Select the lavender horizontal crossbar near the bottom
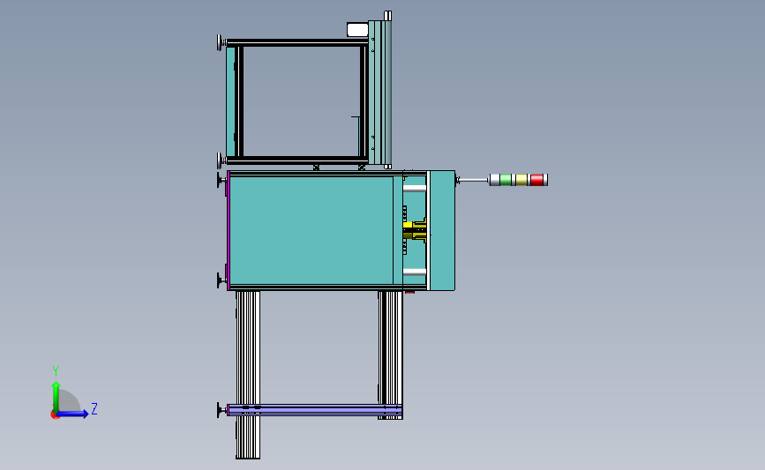The image size is (765, 470). [315, 410]
